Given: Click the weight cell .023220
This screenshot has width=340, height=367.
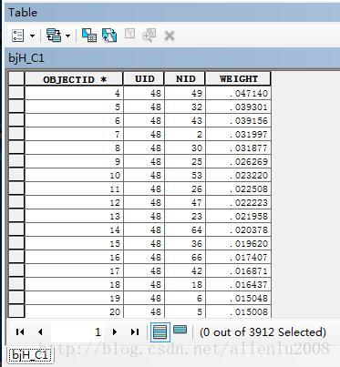Looking at the screenshot, I should [x=238, y=175].
